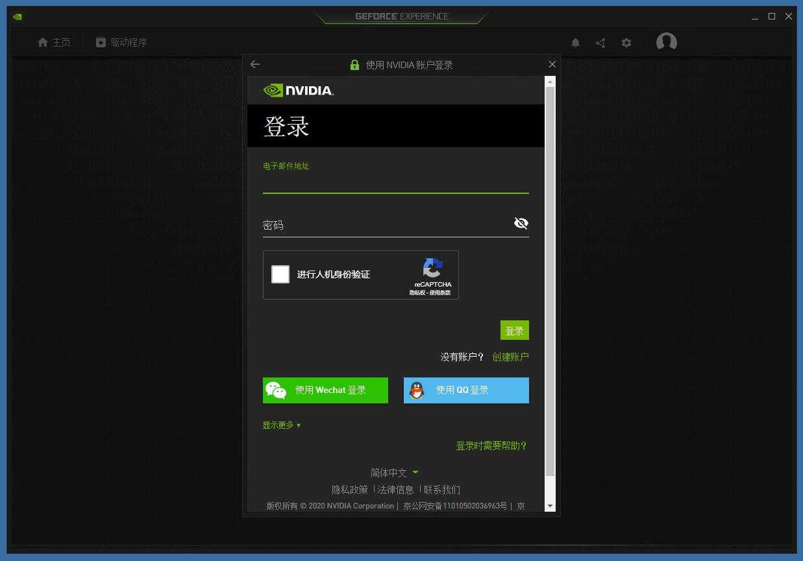Open the 隐私政策 link
Viewport: 803px width, 561px height.
point(350,490)
